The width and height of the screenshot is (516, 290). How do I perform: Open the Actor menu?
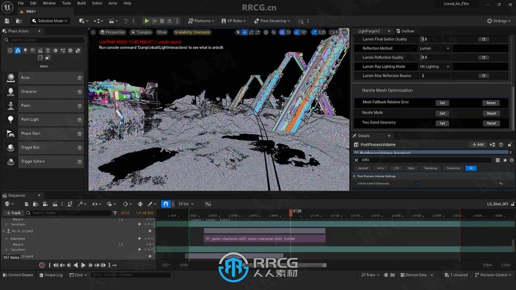113,3
